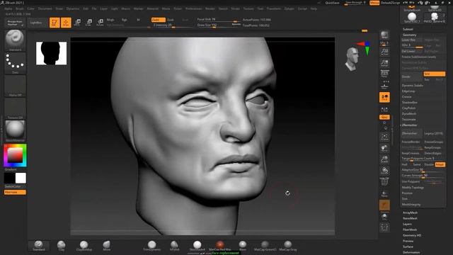This screenshot has width=453, height=255.
Task: Click the Zoom3D icon in right shelf
Action: (x=384, y=159)
